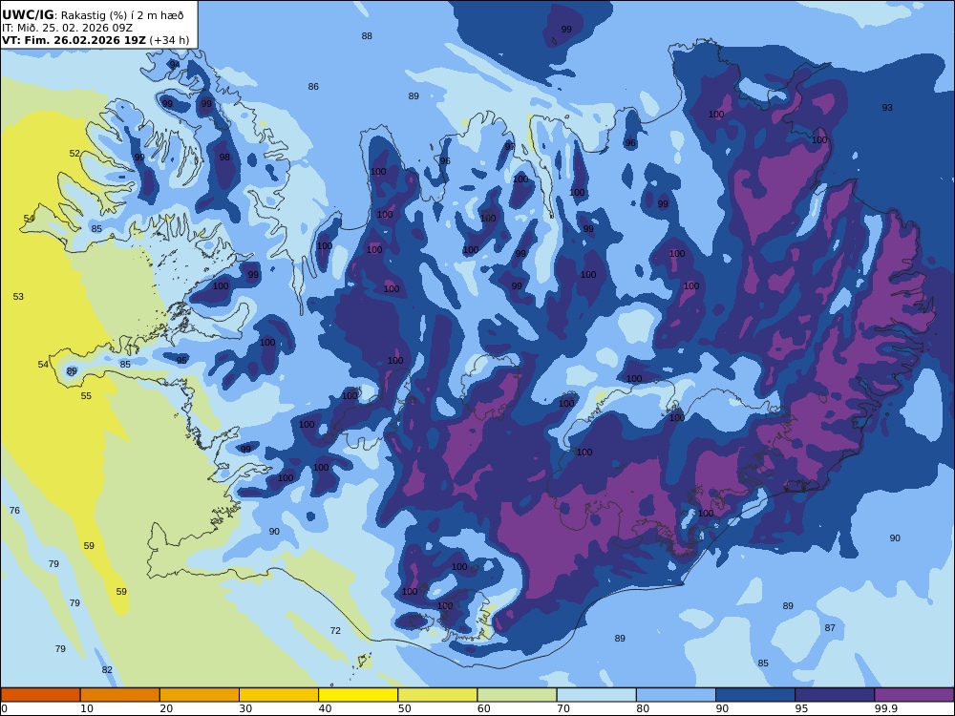Click the dark orange 0–10 legend swatch

[x=40, y=695]
